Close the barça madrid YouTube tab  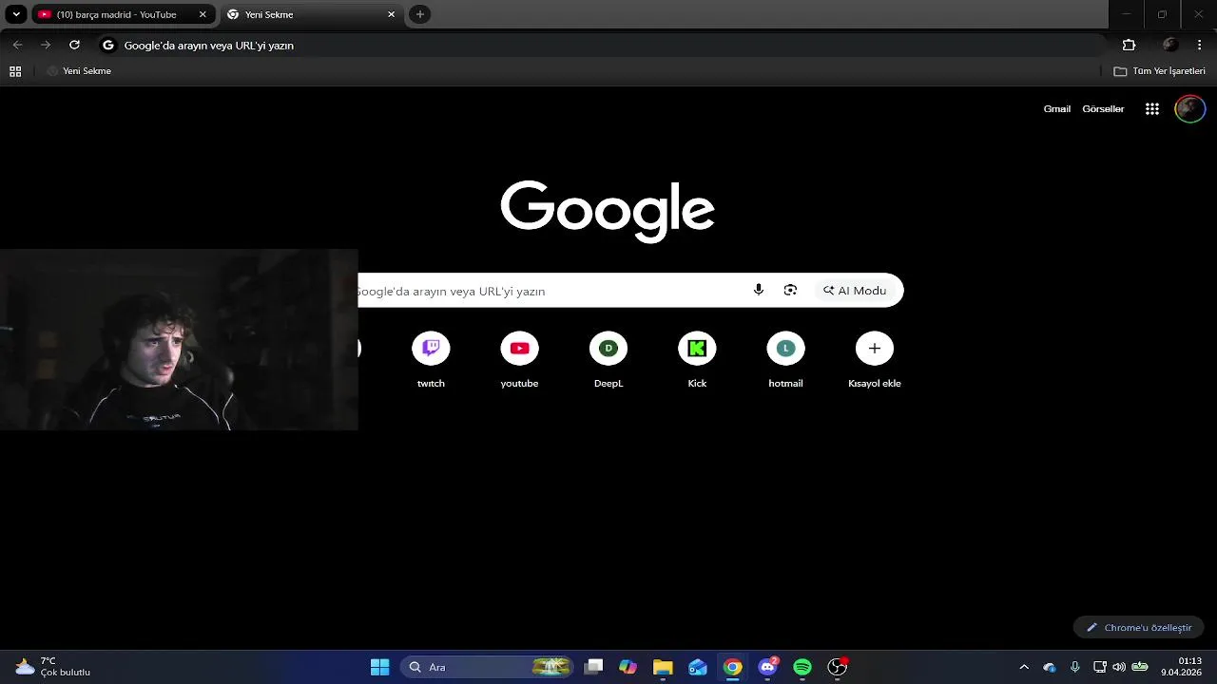[203, 14]
